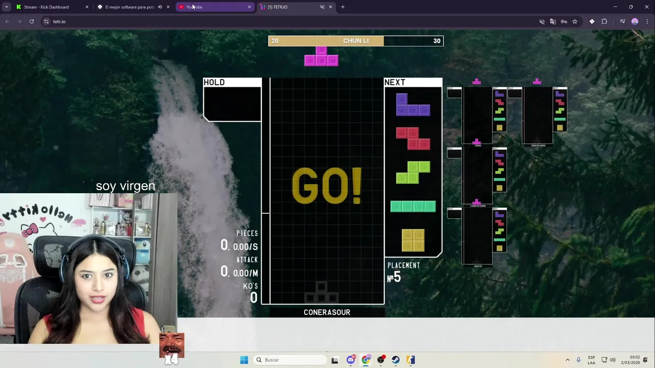655x368 pixels.
Task: Open a new browser tab
Action: pos(343,7)
